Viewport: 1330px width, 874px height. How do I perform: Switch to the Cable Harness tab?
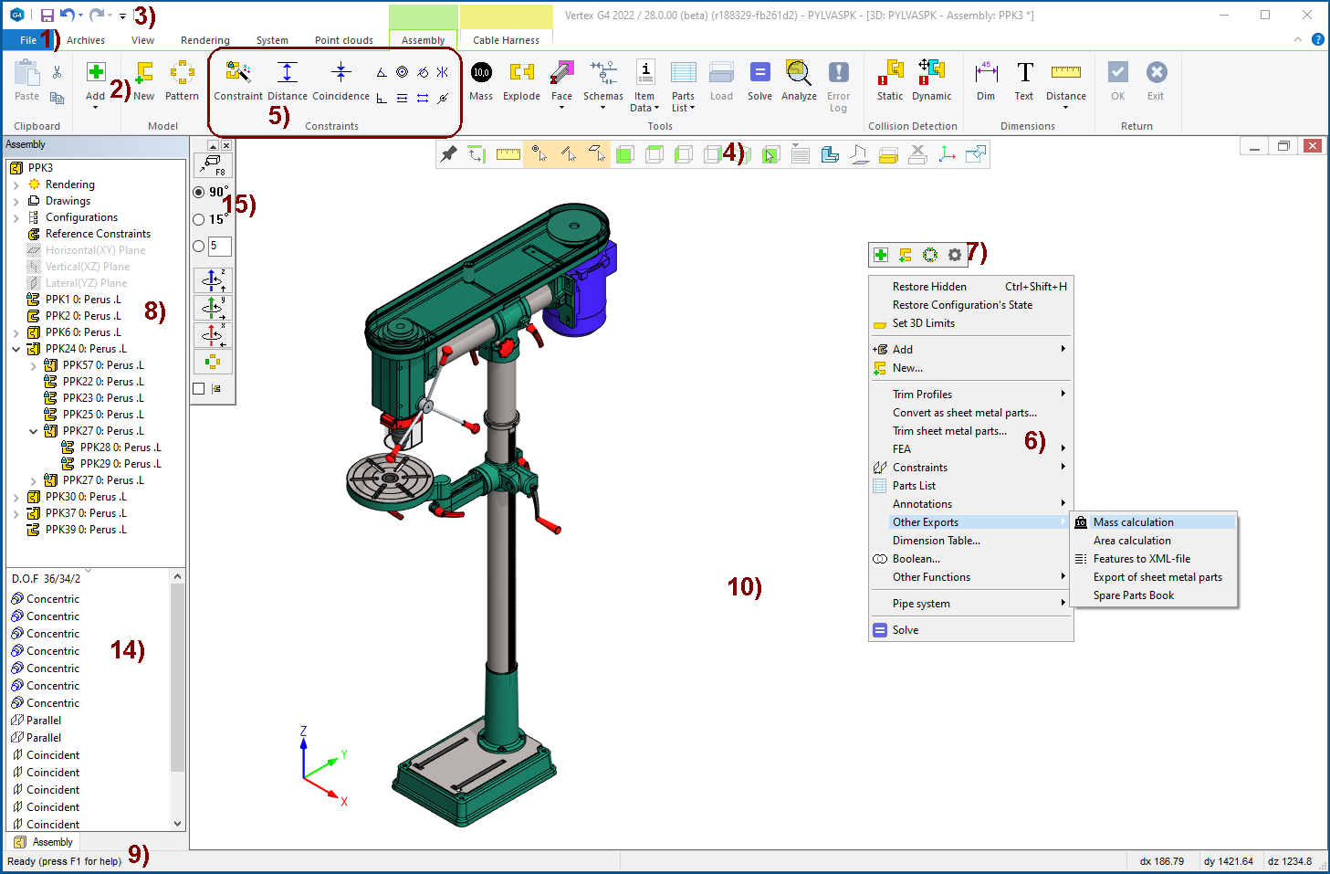506,40
